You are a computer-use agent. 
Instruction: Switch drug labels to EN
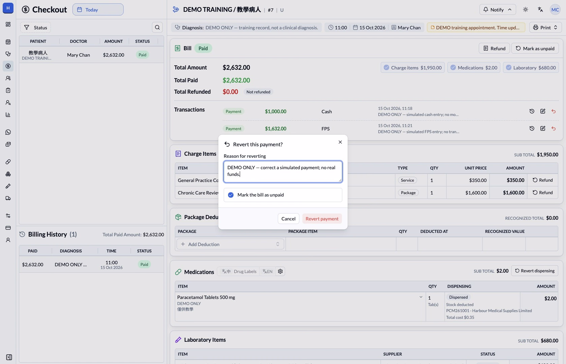click(x=268, y=271)
